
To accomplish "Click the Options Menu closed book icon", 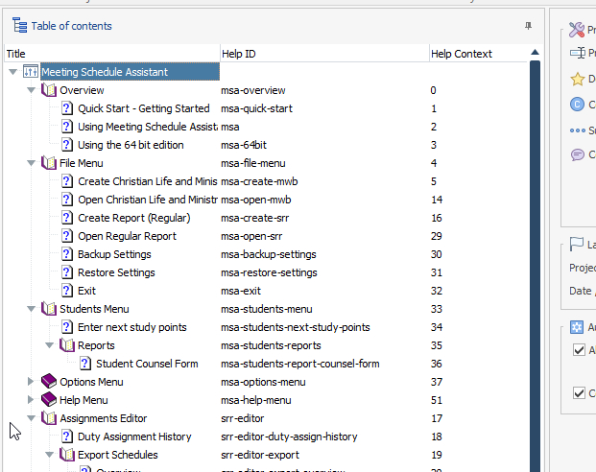I will point(49,381).
